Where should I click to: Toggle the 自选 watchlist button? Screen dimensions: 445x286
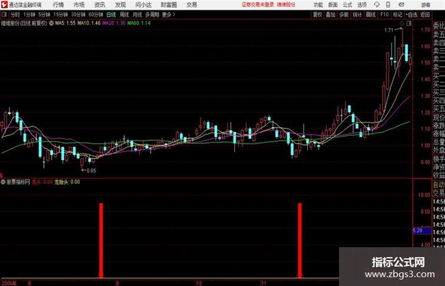tap(411, 15)
